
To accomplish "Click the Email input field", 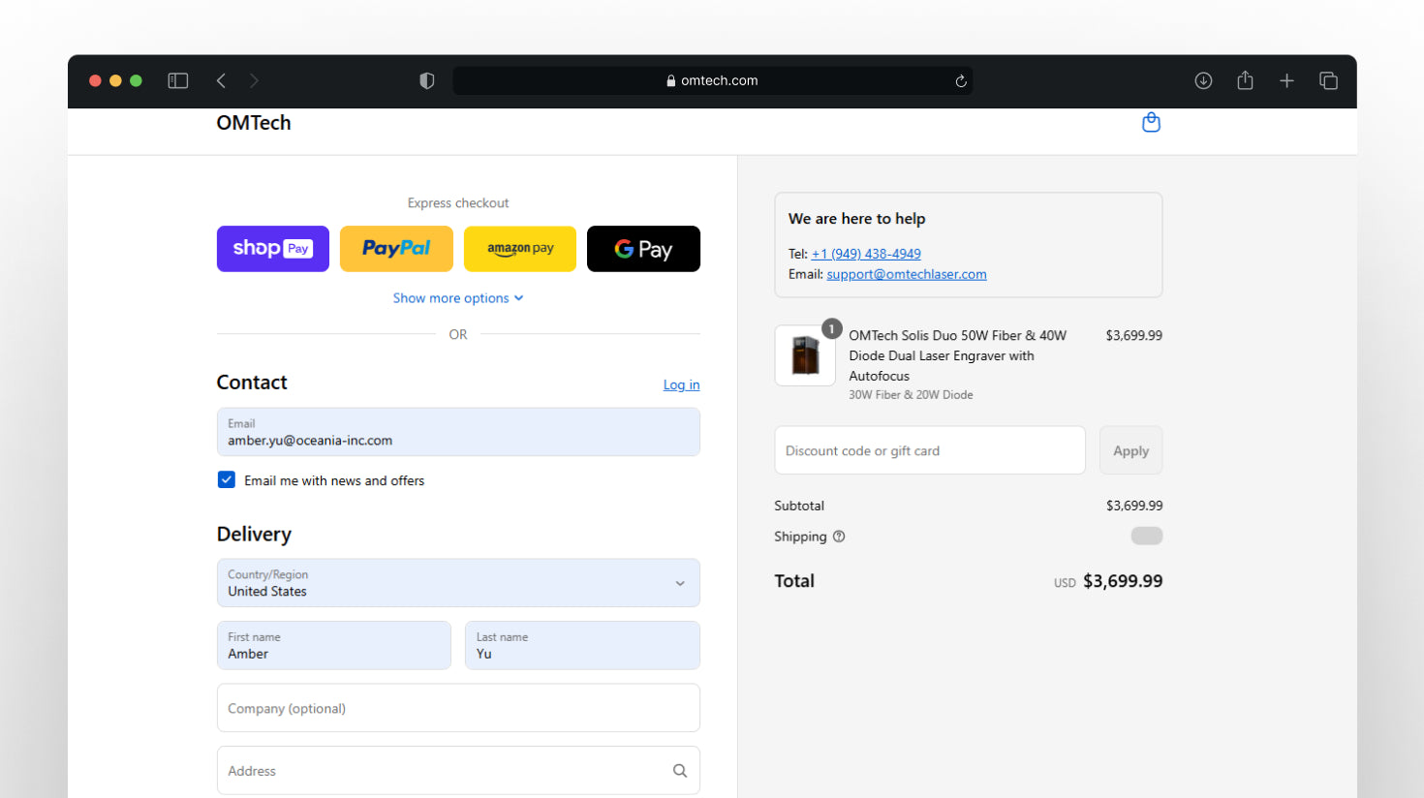I will [458, 432].
